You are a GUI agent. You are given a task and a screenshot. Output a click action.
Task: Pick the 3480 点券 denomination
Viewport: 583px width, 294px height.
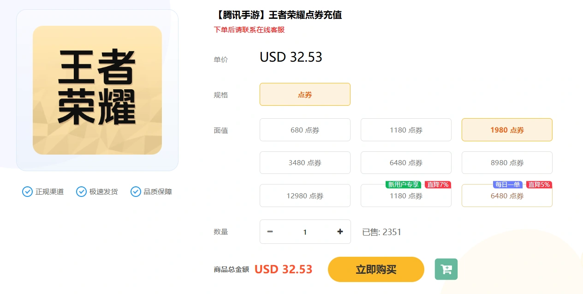point(305,162)
